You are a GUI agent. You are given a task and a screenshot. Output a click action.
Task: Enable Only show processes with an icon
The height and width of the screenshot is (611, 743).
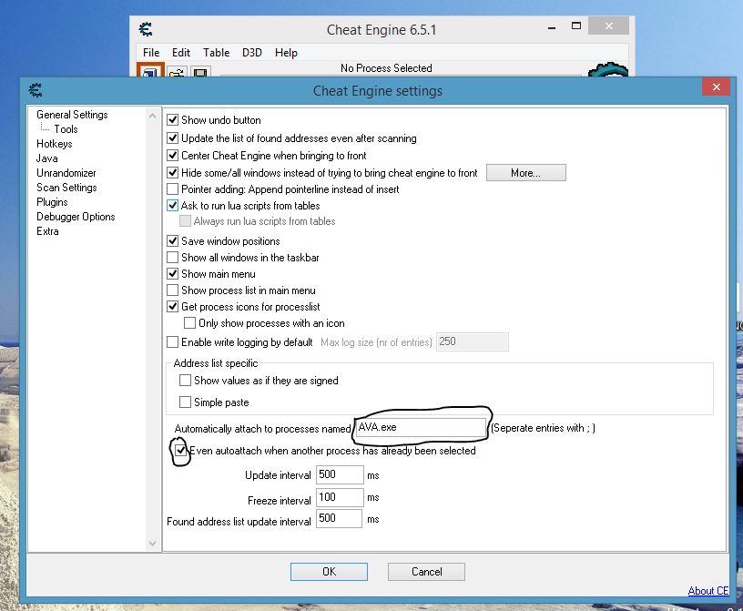click(x=189, y=323)
